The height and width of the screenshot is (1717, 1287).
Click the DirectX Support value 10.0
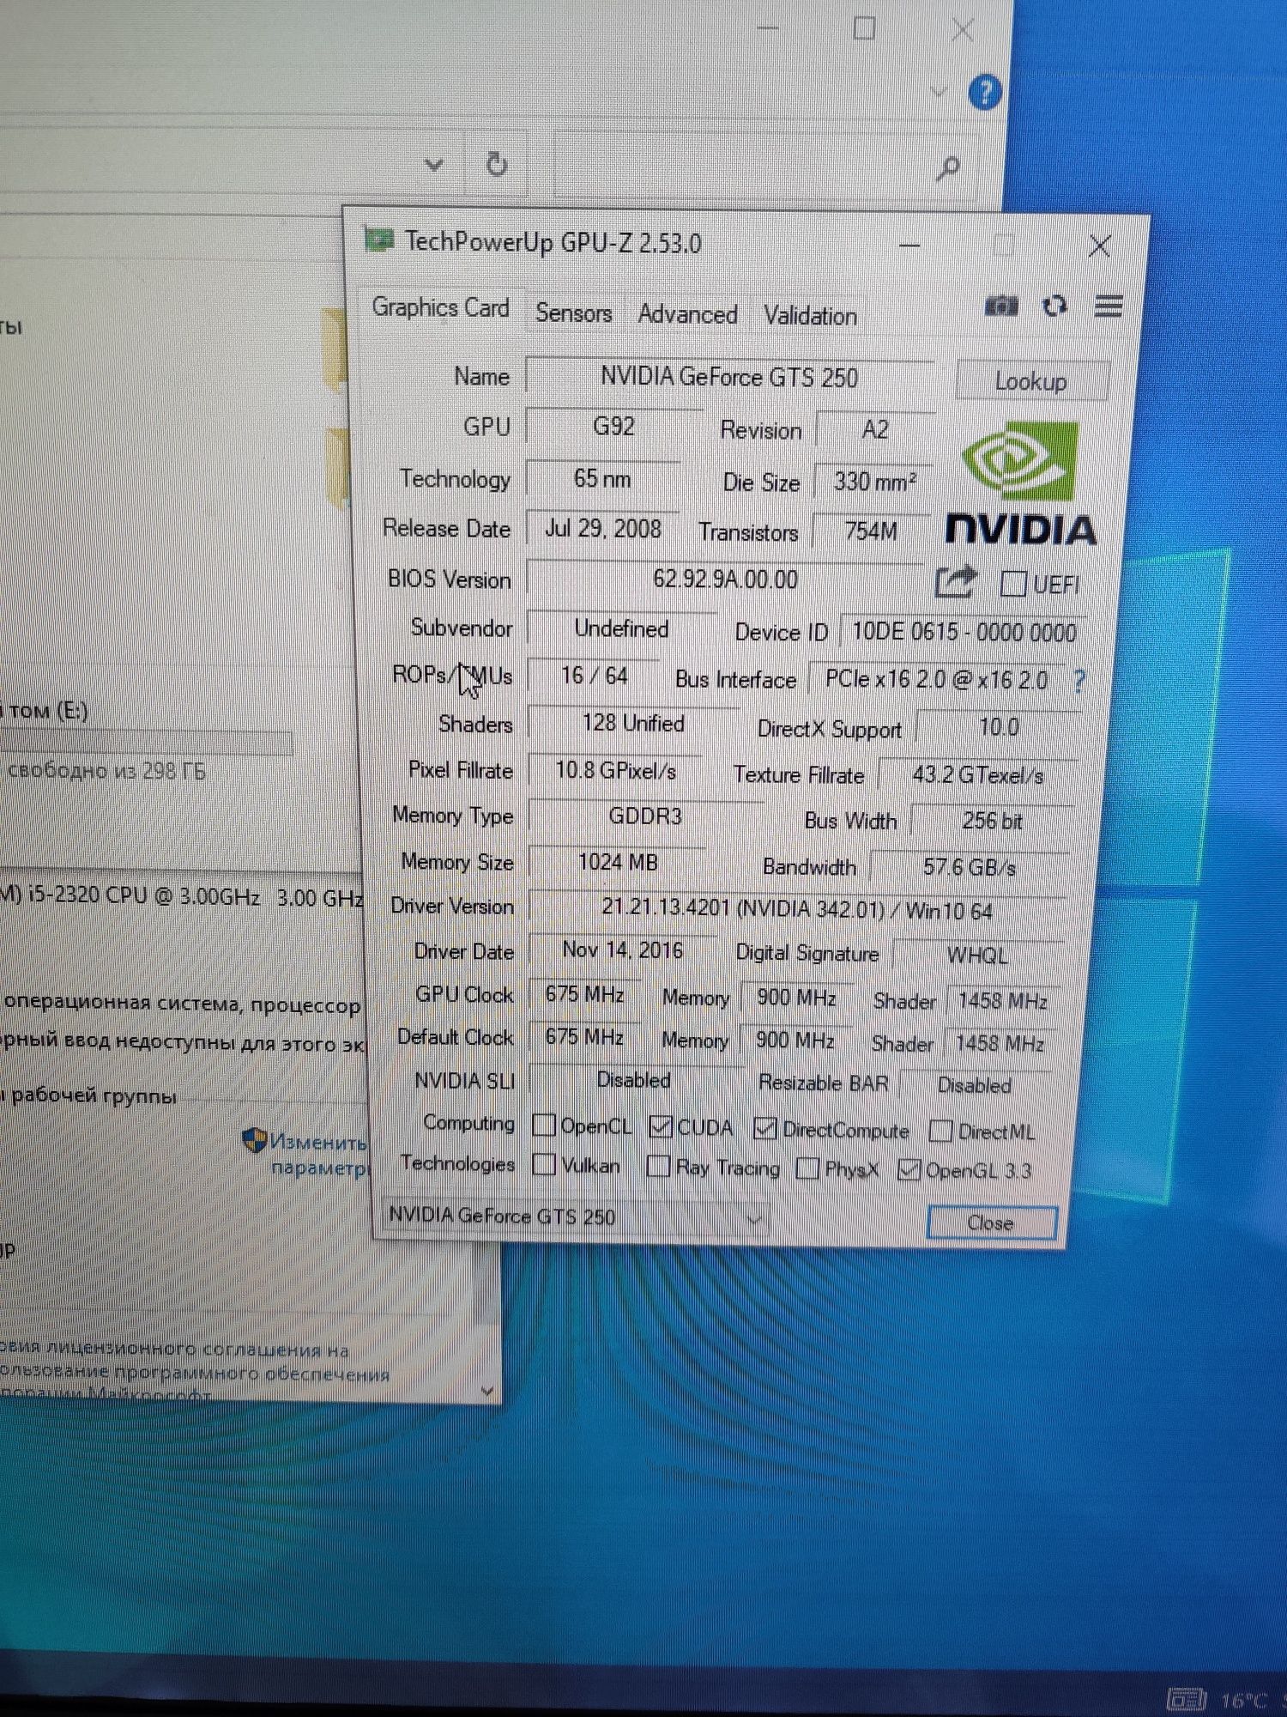tap(999, 728)
